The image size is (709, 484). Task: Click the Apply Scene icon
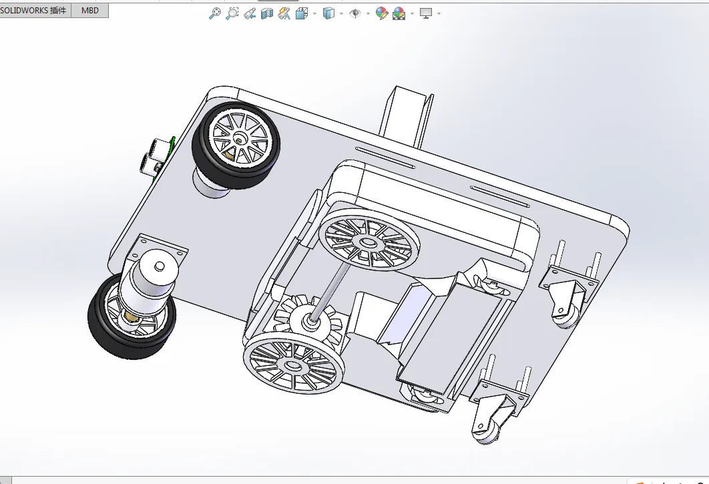click(399, 13)
